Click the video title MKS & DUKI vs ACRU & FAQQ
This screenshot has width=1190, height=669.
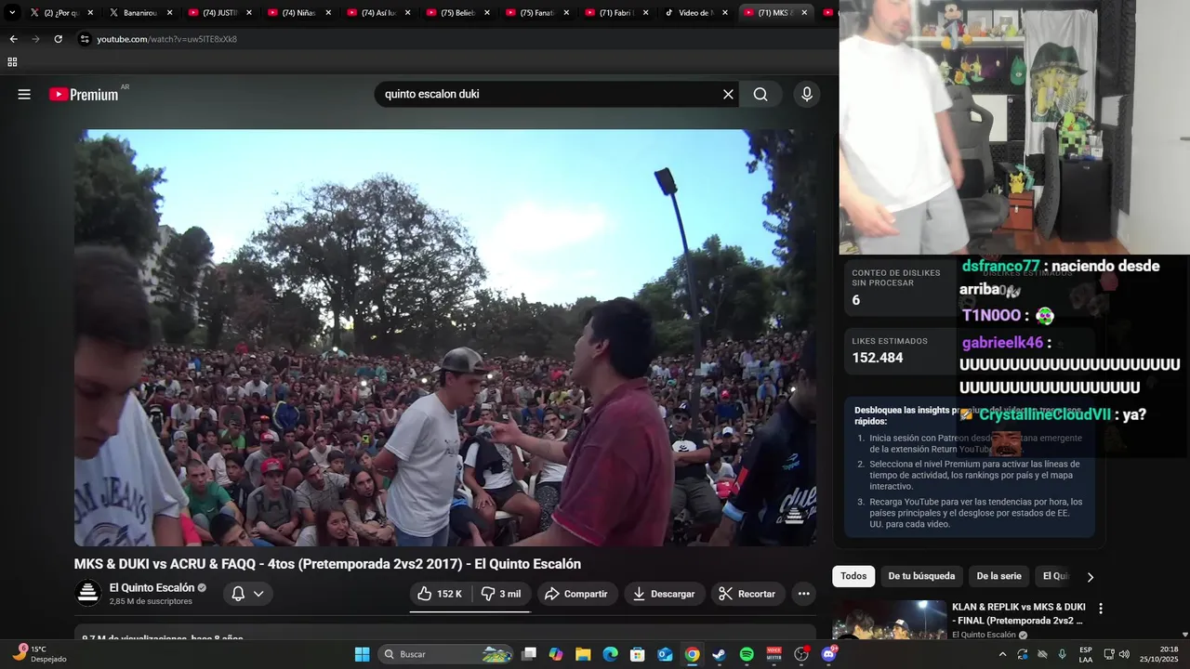click(x=327, y=564)
